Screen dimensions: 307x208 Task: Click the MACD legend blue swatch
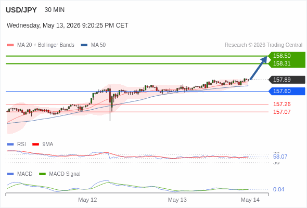pyautogui.click(x=10, y=174)
